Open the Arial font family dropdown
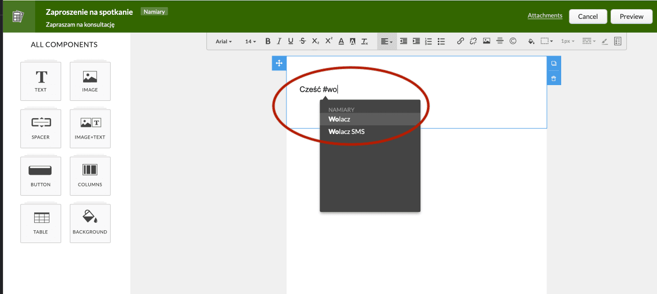This screenshot has height=294, width=657. [x=224, y=41]
